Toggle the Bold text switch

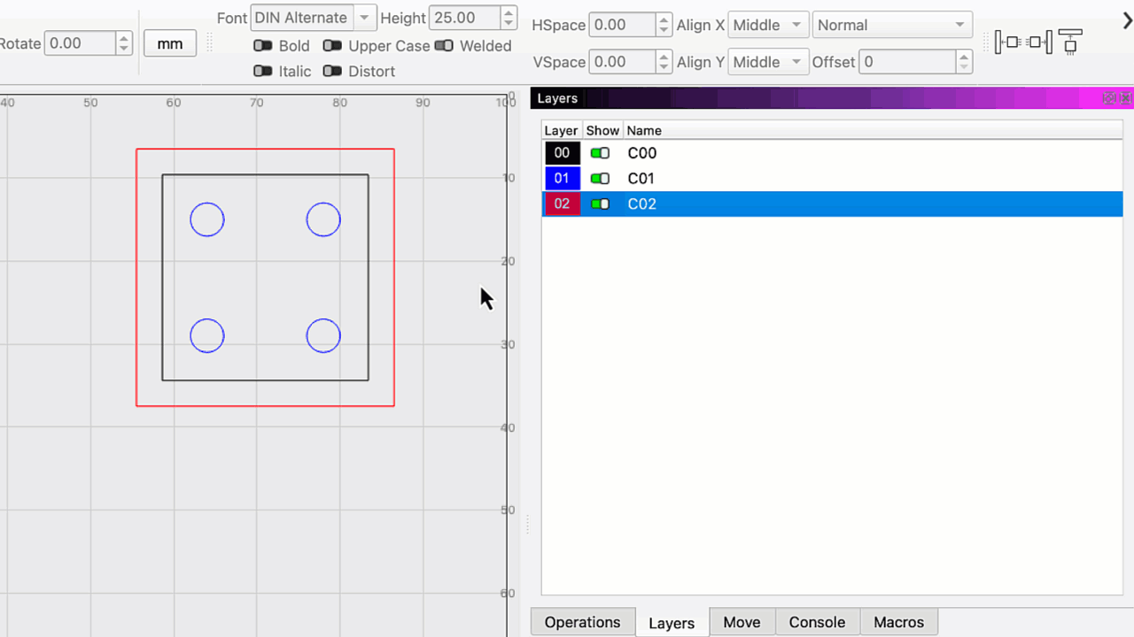pyautogui.click(x=262, y=46)
